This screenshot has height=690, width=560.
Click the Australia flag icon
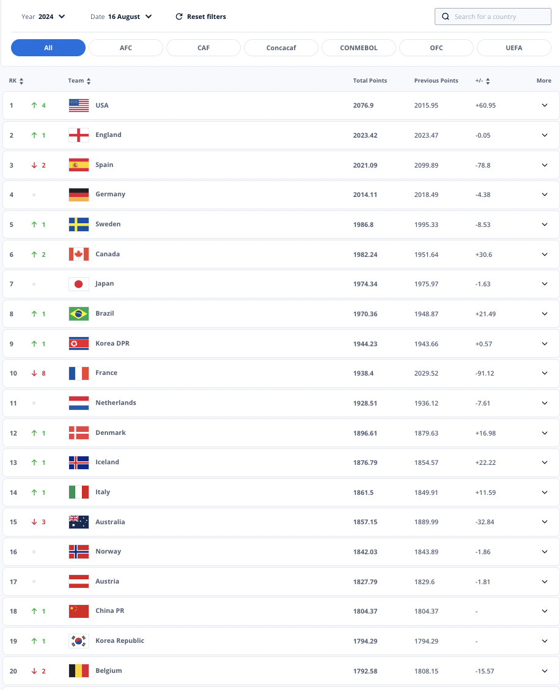coord(79,522)
